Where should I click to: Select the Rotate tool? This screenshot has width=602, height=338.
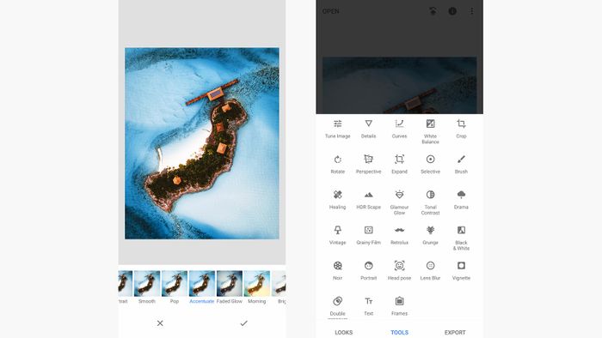coord(337,164)
